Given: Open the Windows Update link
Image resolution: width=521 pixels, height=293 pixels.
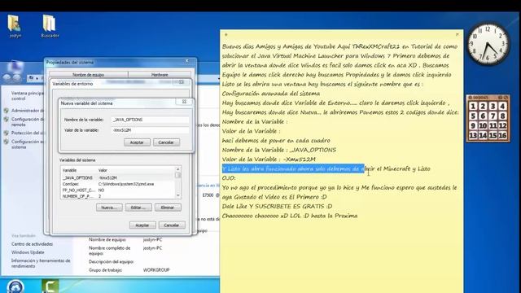Looking at the screenshot, I should point(28,252).
